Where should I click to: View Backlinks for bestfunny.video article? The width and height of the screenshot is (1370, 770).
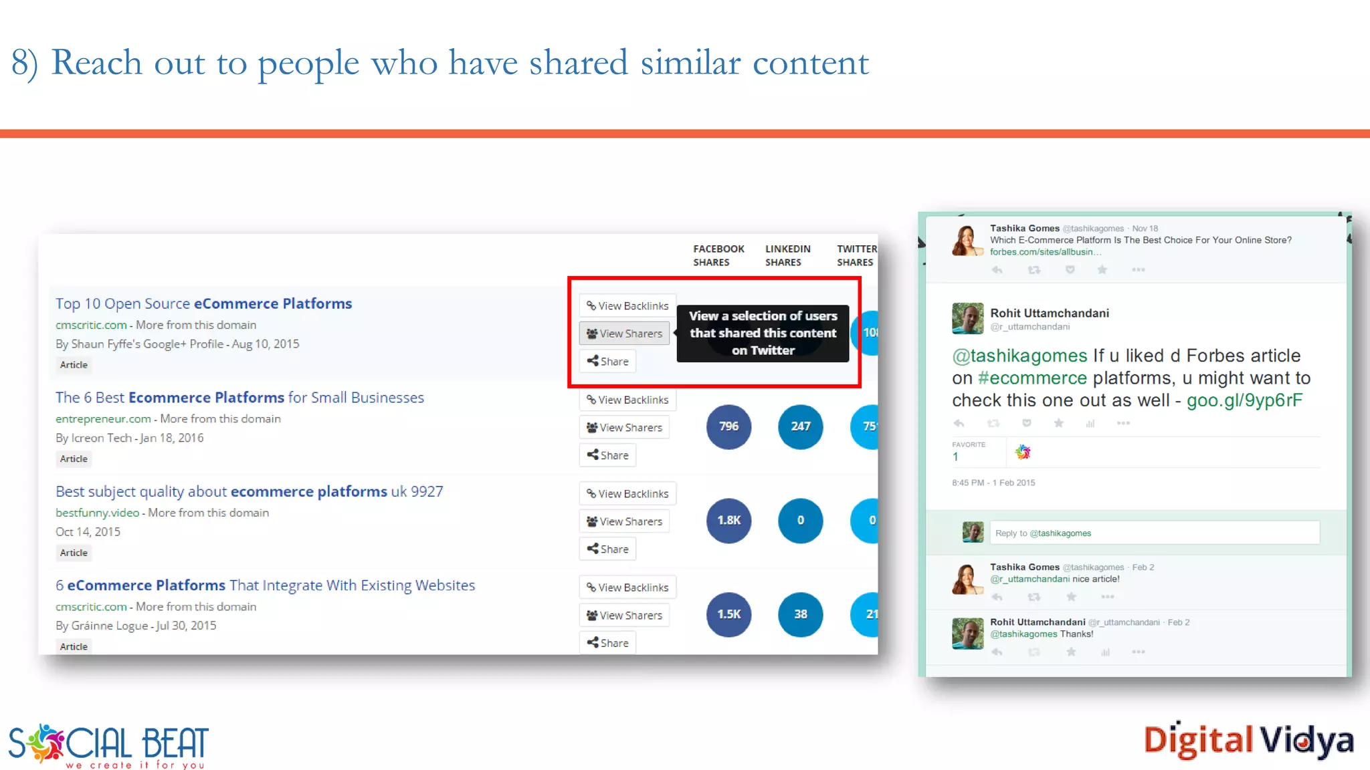click(627, 494)
